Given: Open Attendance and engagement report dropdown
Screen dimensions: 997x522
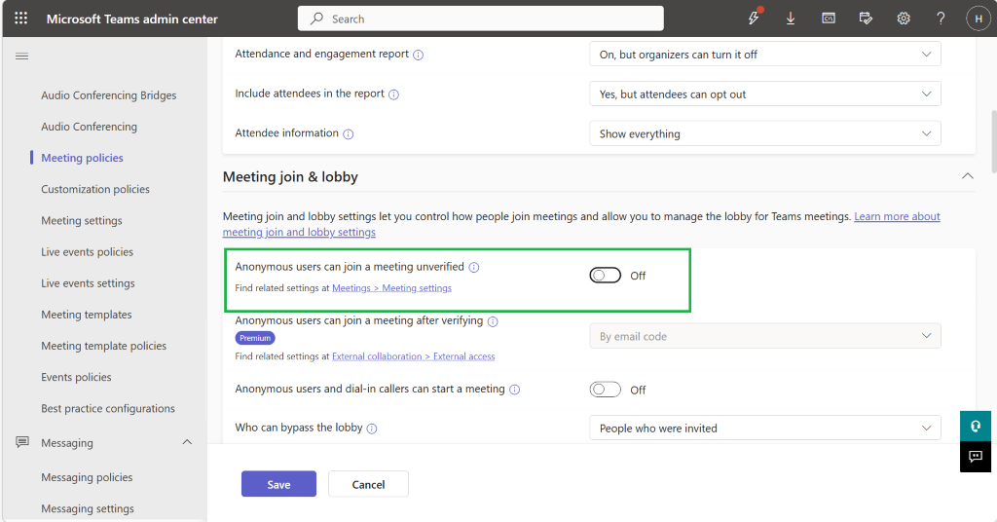Looking at the screenshot, I should (x=765, y=54).
